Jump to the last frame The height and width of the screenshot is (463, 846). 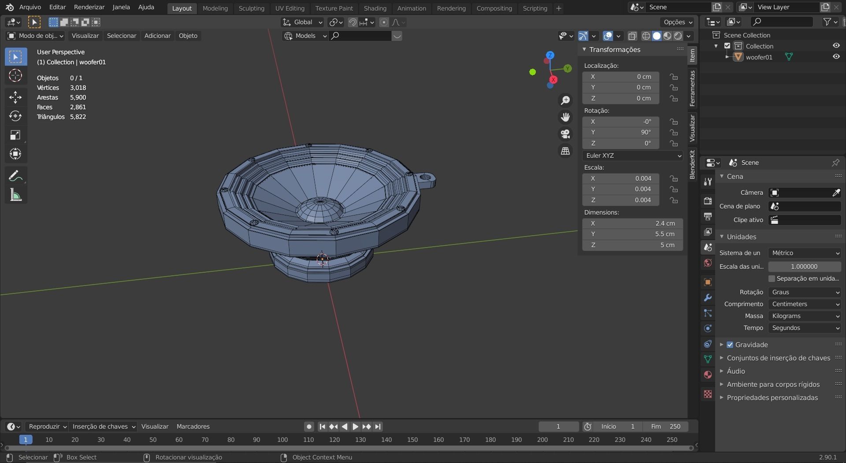point(378,426)
